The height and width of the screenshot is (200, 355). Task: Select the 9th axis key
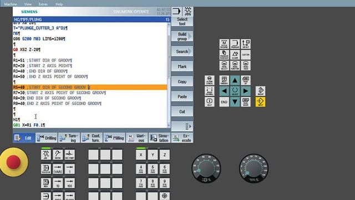[165, 183]
